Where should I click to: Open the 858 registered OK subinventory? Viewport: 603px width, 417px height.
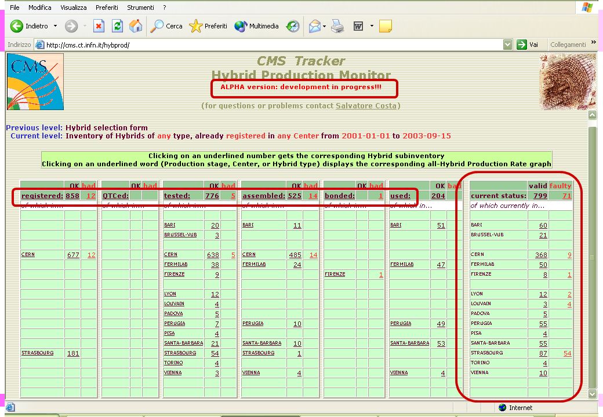tap(72, 195)
